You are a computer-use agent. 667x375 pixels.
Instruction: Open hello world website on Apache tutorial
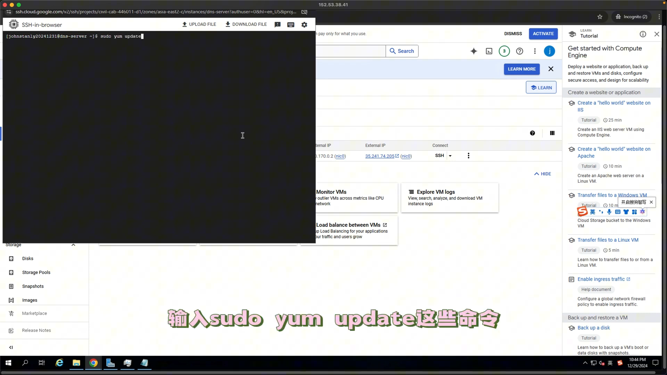pos(614,152)
